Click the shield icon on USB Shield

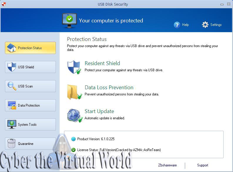pyautogui.click(x=11, y=67)
